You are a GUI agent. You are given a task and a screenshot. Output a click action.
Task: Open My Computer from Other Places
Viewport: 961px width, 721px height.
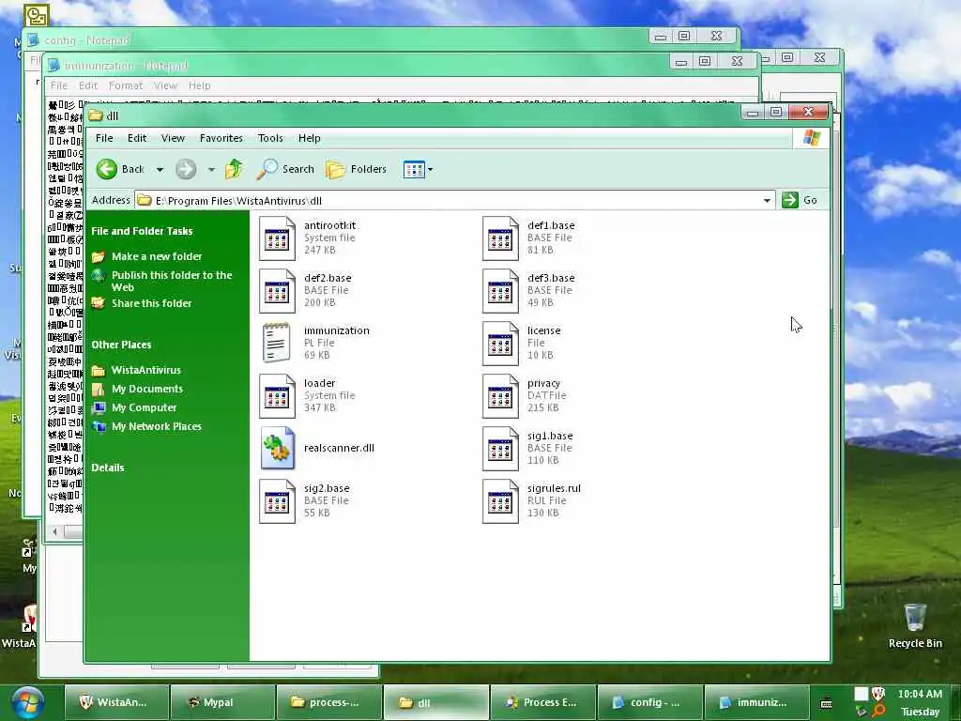point(144,407)
